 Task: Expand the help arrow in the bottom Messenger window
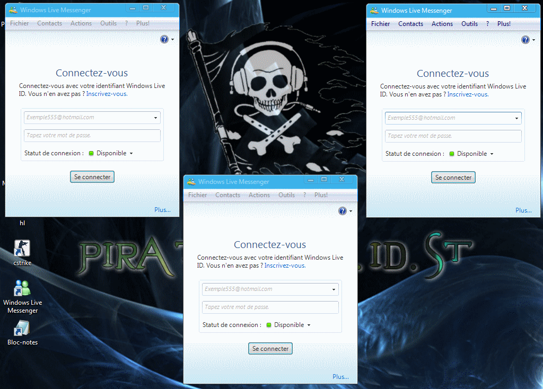351,211
